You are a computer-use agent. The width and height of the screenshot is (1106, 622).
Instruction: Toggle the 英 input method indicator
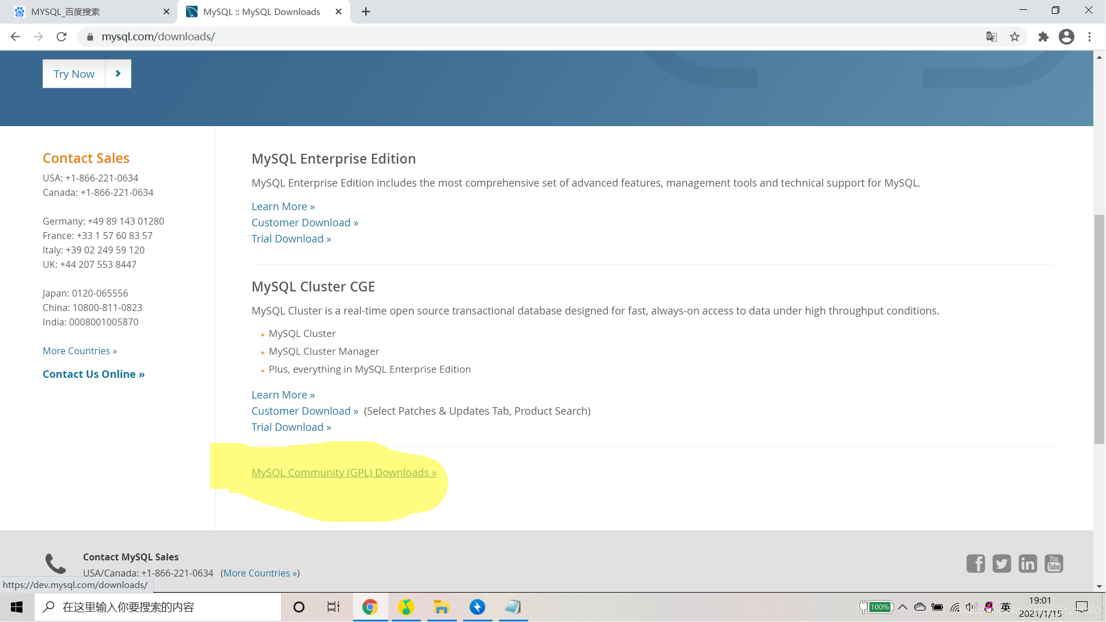click(x=1006, y=607)
